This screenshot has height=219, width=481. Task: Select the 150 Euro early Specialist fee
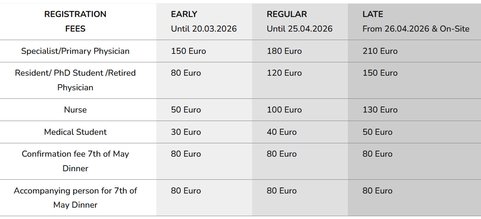pyautogui.click(x=188, y=51)
